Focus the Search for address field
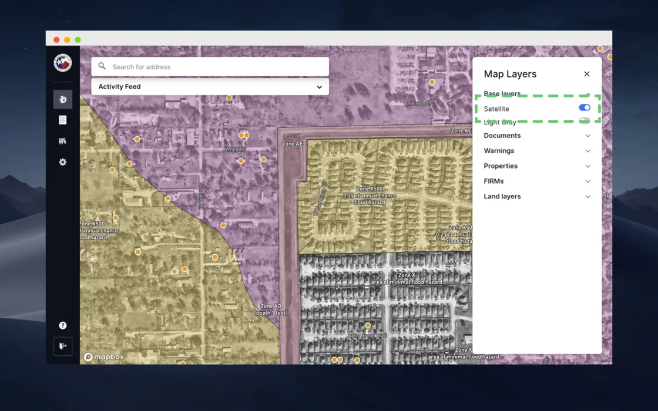This screenshot has height=411, width=658. (210, 67)
